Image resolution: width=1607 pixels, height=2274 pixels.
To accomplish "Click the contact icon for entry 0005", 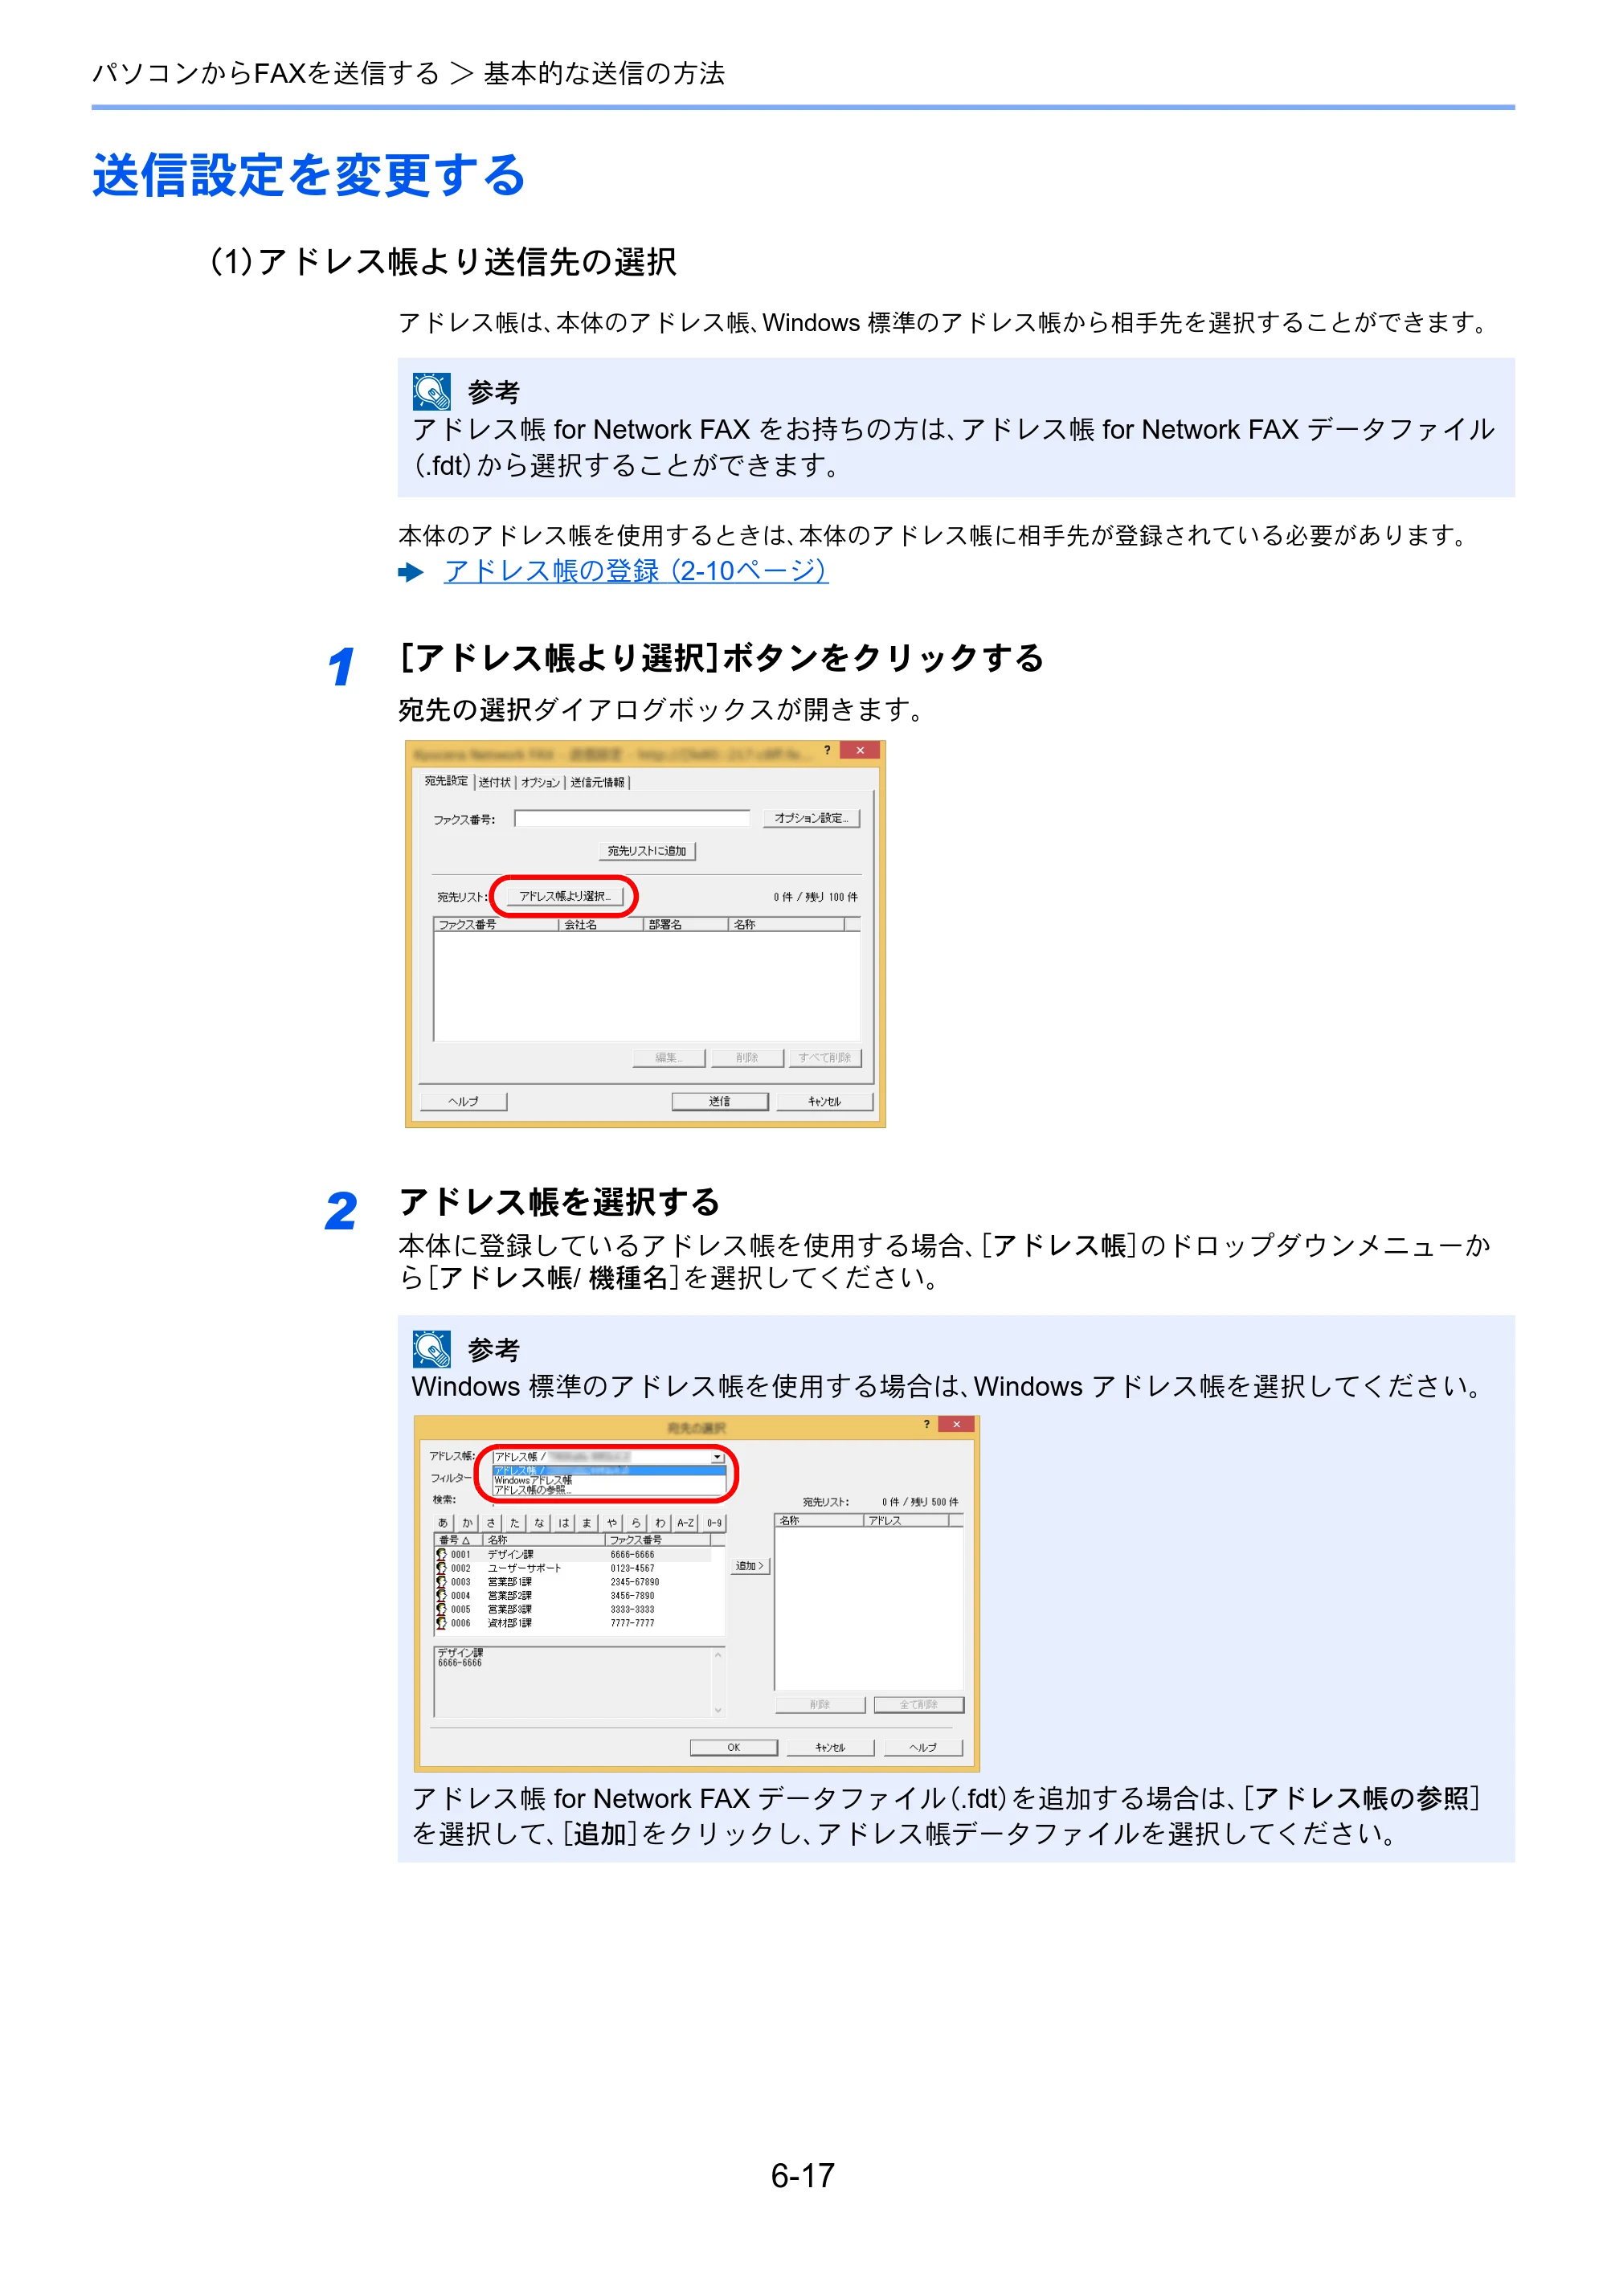I will tap(442, 1610).
